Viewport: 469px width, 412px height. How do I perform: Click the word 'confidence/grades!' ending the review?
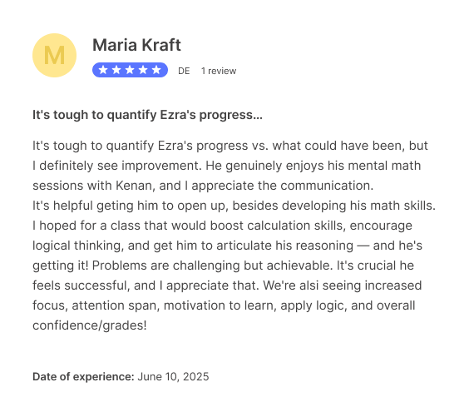pos(90,325)
